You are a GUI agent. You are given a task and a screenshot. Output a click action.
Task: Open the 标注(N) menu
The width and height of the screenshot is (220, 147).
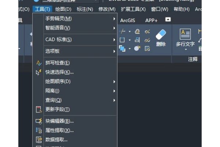pyautogui.click(x=85, y=9)
